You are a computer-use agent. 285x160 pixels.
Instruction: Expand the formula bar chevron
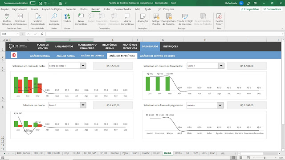point(282,34)
